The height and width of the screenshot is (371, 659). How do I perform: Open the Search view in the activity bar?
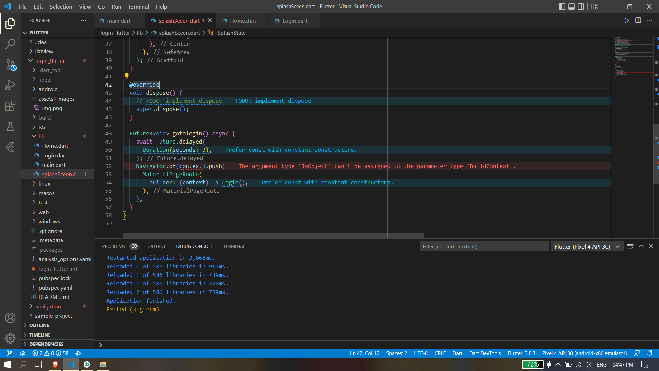[x=10, y=44]
